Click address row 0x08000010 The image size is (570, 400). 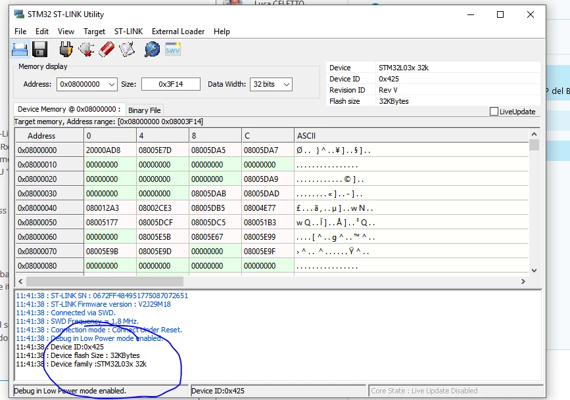[x=49, y=165]
